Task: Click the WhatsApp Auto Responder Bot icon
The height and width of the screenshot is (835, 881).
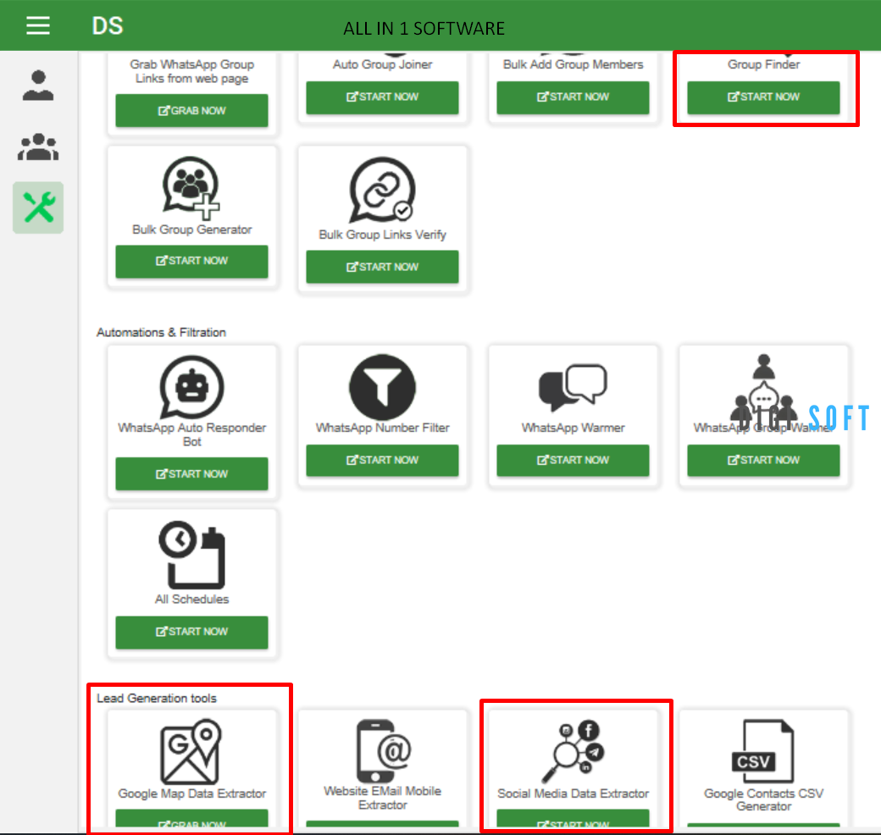Action: pos(191,387)
